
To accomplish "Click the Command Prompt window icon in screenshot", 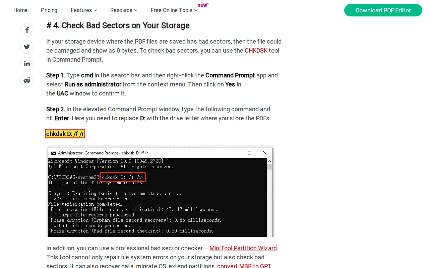I will pyautogui.click(x=53, y=153).
